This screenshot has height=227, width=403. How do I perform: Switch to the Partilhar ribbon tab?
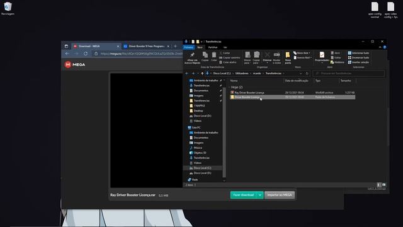[x=213, y=47]
